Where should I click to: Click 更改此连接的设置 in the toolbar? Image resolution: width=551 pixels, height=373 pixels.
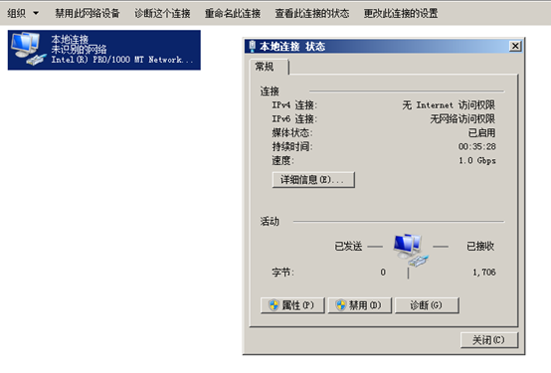click(401, 13)
